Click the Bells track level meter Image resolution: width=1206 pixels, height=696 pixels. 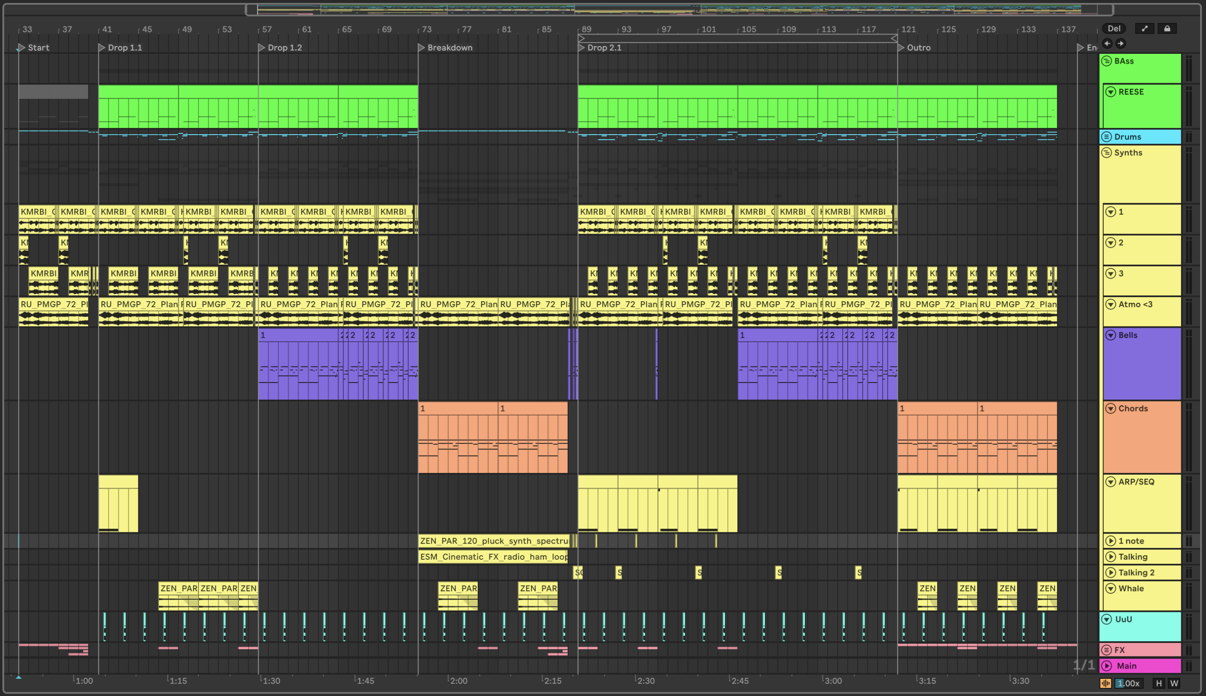coord(1189,364)
